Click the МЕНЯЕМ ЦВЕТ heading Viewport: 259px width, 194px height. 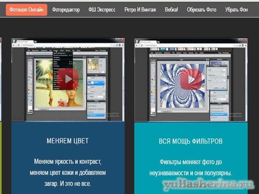pos(68,141)
